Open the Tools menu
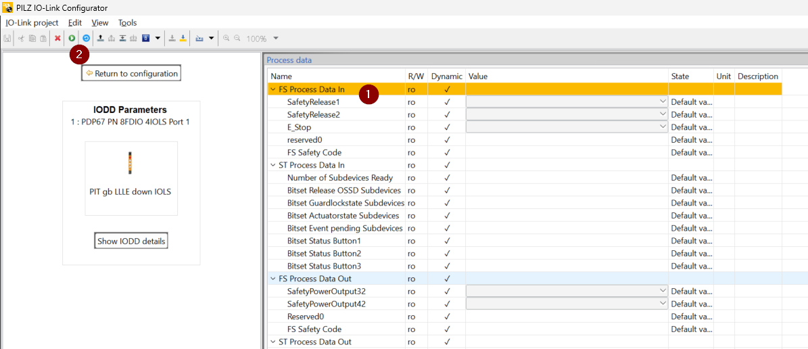The height and width of the screenshot is (349, 808). click(127, 23)
